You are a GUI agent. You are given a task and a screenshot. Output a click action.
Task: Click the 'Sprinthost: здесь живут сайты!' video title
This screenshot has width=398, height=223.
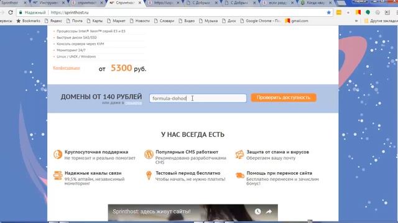[152, 211]
